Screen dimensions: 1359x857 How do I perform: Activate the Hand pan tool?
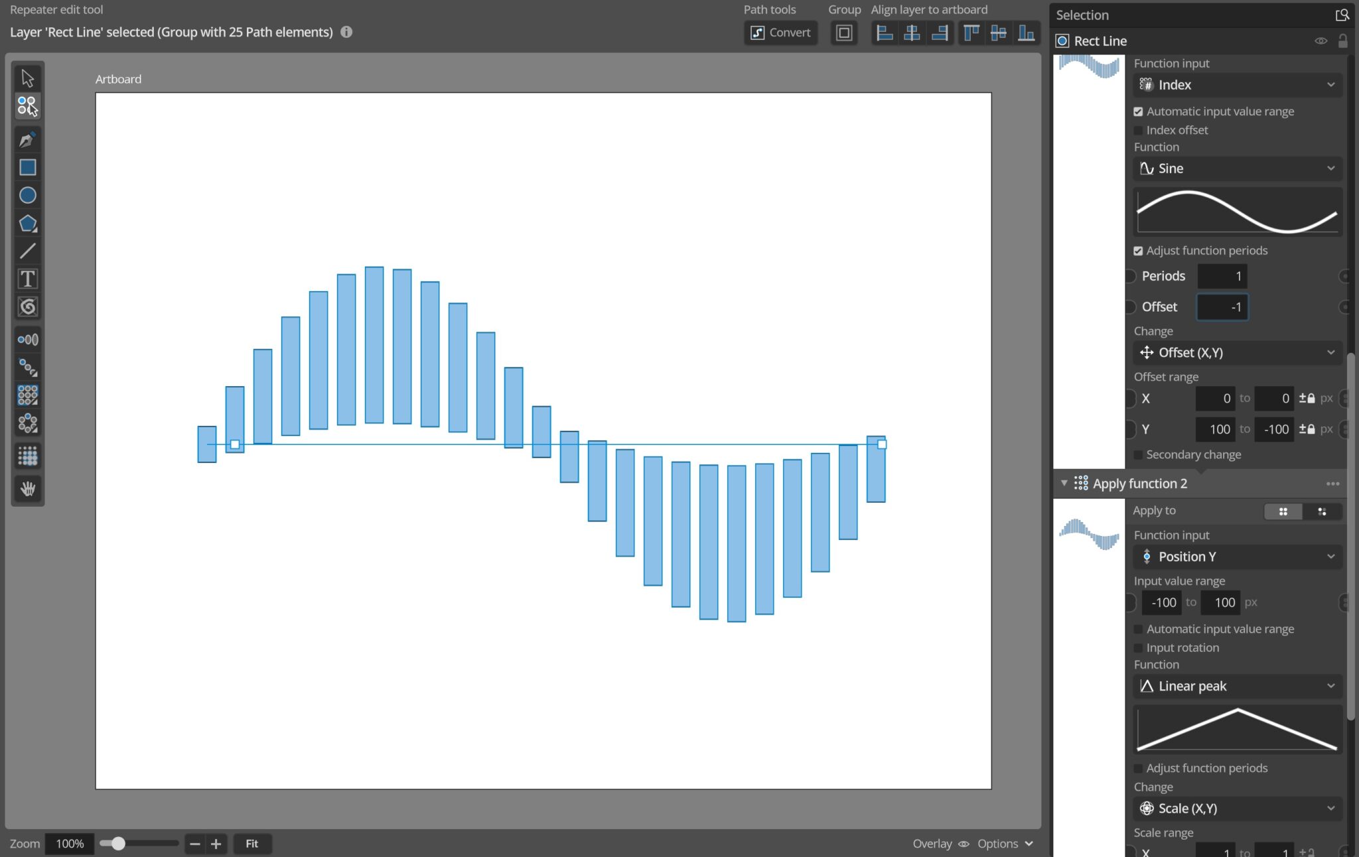[x=27, y=489]
